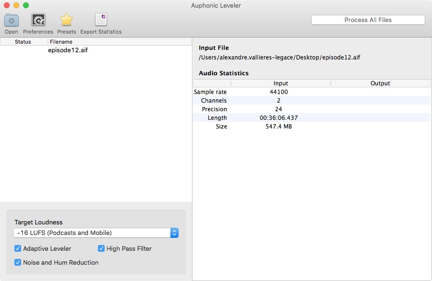432x281 pixels.
Task: Click the Auphonic Leveler window title
Action: click(216, 5)
